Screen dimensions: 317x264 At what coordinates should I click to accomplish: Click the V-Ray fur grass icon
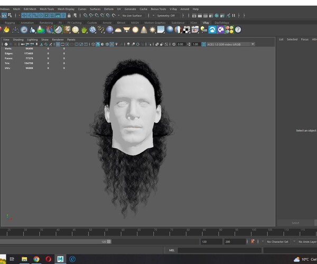click(84, 30)
